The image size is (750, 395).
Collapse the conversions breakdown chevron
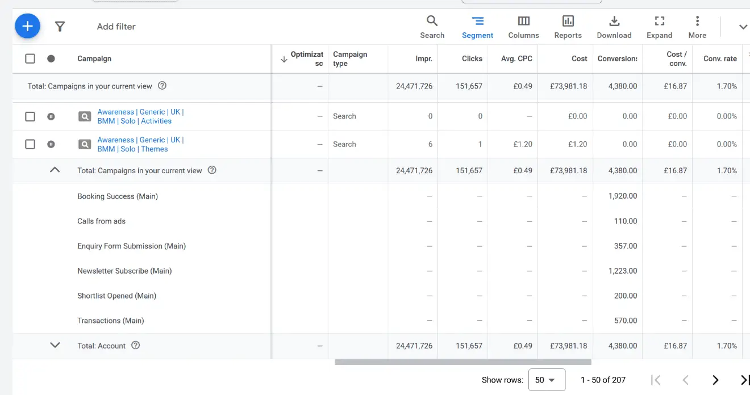pos(55,170)
